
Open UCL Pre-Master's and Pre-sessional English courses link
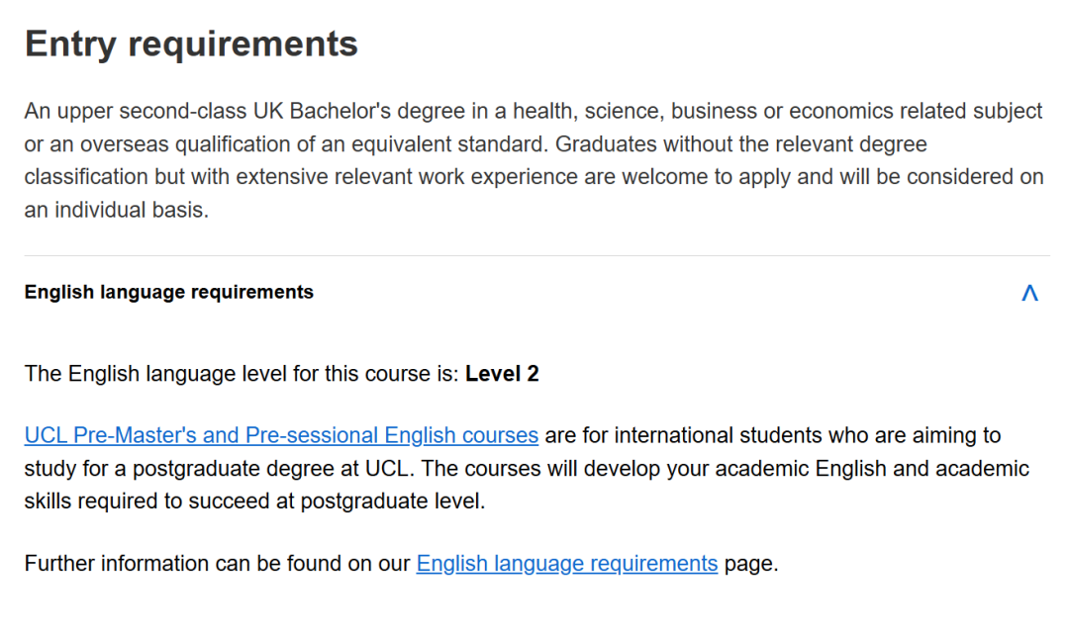tap(281, 435)
